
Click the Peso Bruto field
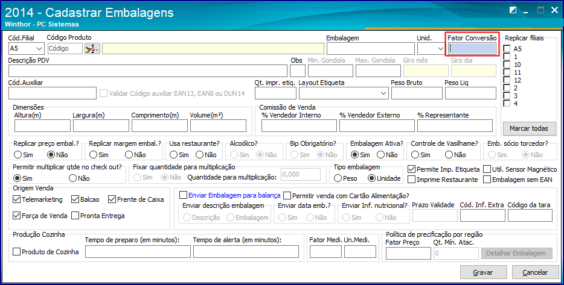(417, 93)
